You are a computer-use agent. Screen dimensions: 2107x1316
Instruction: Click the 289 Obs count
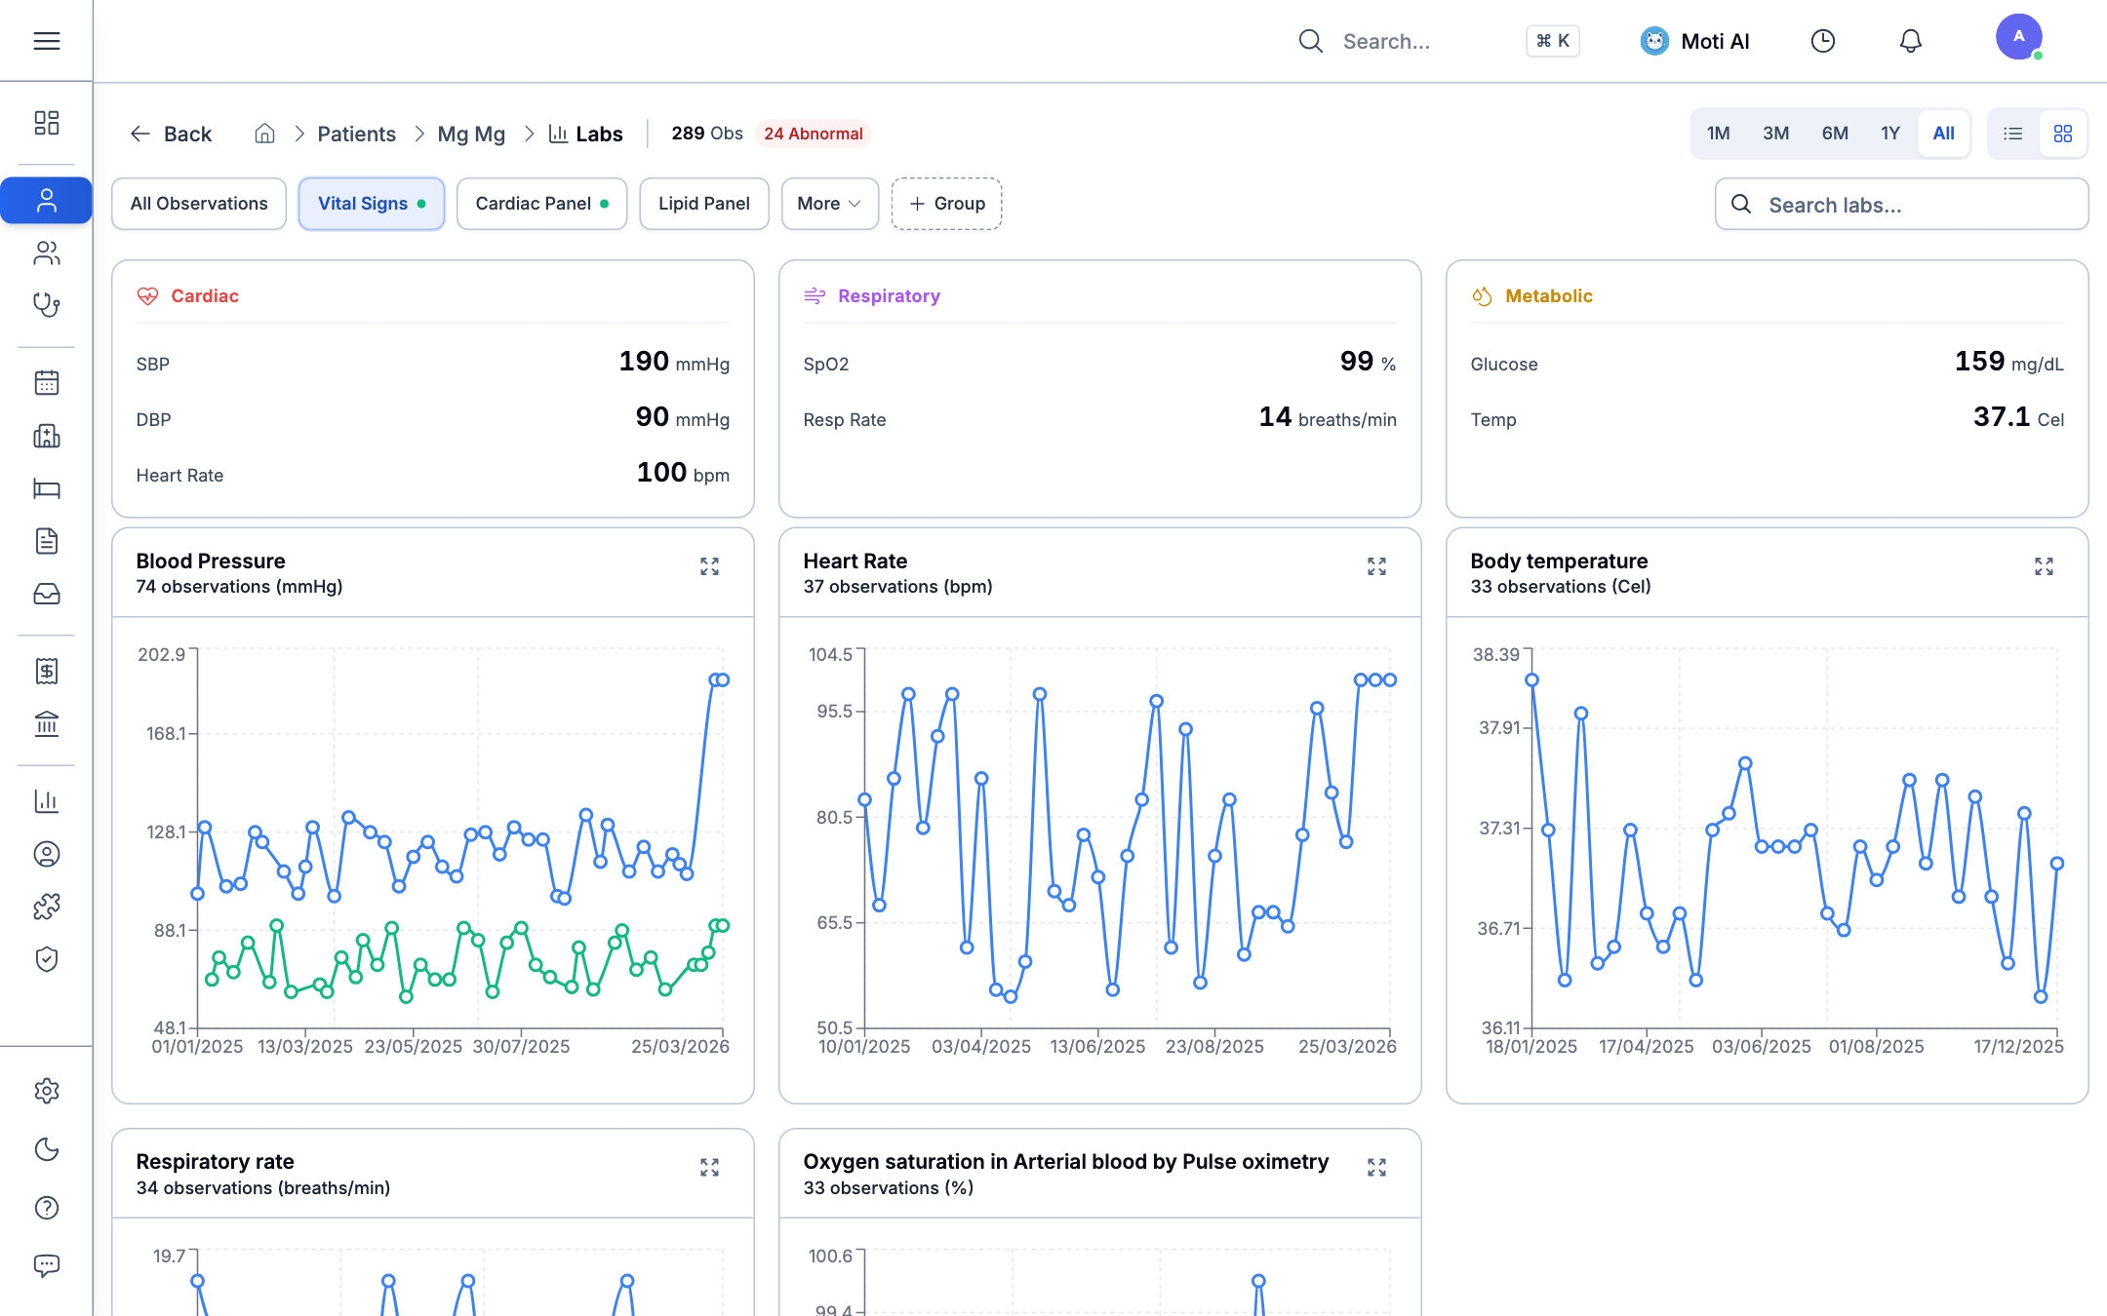707,134
